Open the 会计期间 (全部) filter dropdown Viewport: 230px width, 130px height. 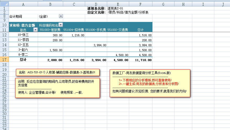(61, 16)
